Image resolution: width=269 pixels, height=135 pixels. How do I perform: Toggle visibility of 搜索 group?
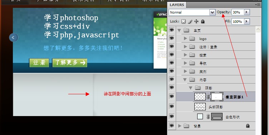pos(171,55)
